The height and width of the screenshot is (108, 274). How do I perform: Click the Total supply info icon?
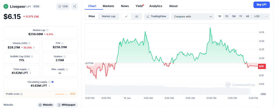tap(29, 69)
